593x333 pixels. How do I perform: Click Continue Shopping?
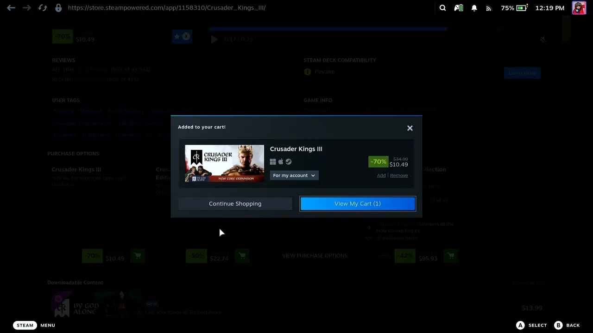(235, 203)
